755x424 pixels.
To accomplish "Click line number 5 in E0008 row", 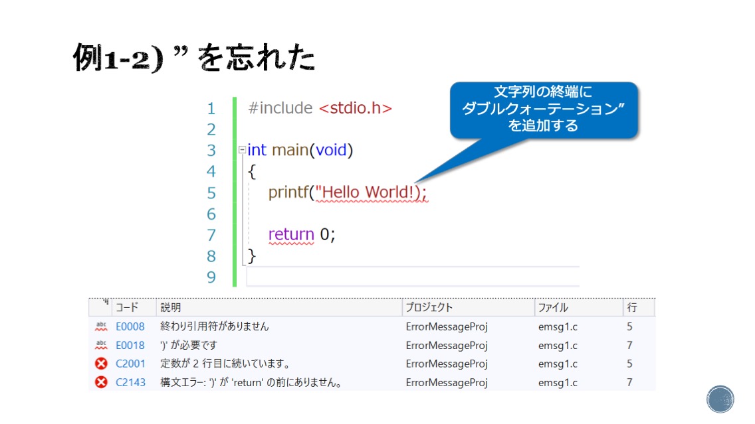I will click(x=630, y=326).
